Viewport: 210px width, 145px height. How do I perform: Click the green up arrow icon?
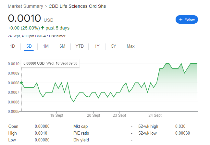click(43, 28)
